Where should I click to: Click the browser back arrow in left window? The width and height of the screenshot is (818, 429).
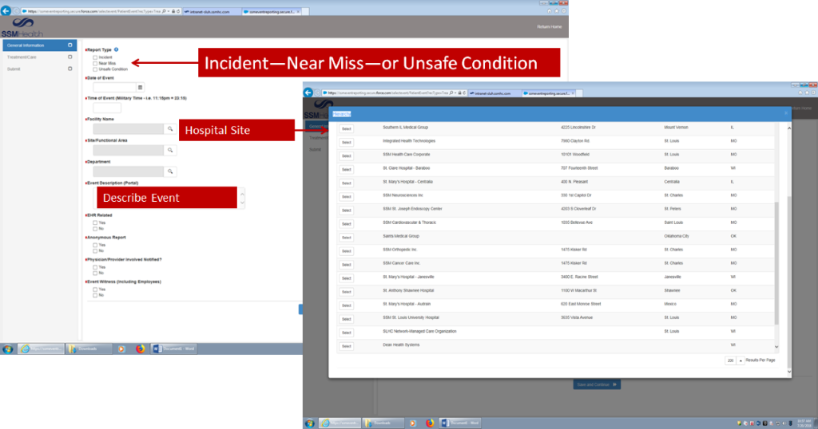pyautogui.click(x=6, y=10)
